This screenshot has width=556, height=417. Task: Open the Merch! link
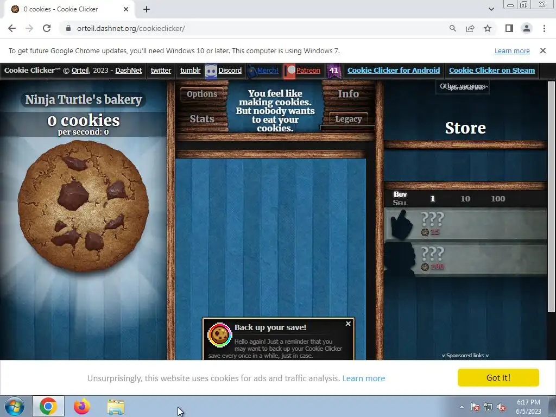[263, 71]
